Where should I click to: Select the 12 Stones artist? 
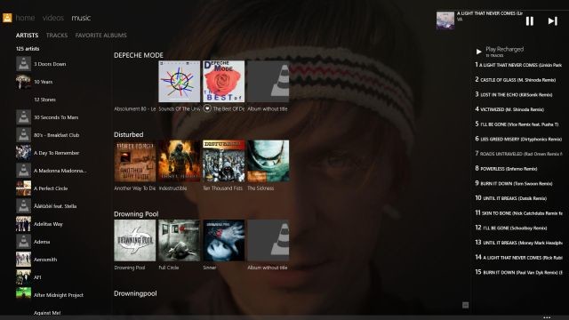click(x=44, y=100)
